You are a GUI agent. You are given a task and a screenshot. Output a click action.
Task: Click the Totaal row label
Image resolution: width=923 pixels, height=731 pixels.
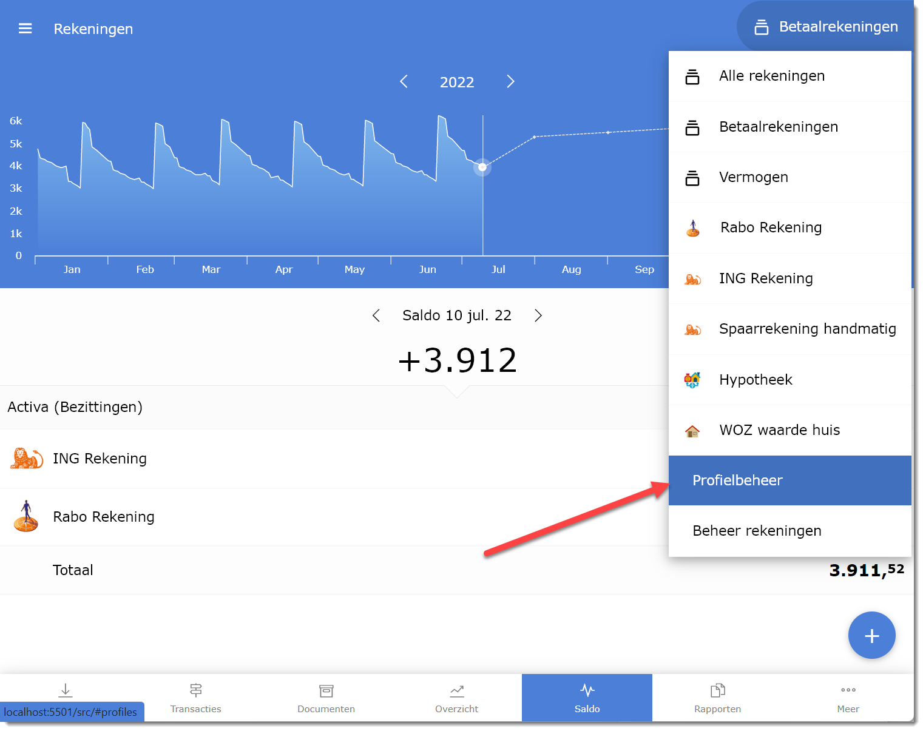[x=73, y=570]
